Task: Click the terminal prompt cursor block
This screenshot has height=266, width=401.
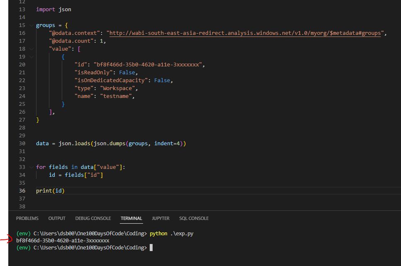Action: click(x=151, y=248)
